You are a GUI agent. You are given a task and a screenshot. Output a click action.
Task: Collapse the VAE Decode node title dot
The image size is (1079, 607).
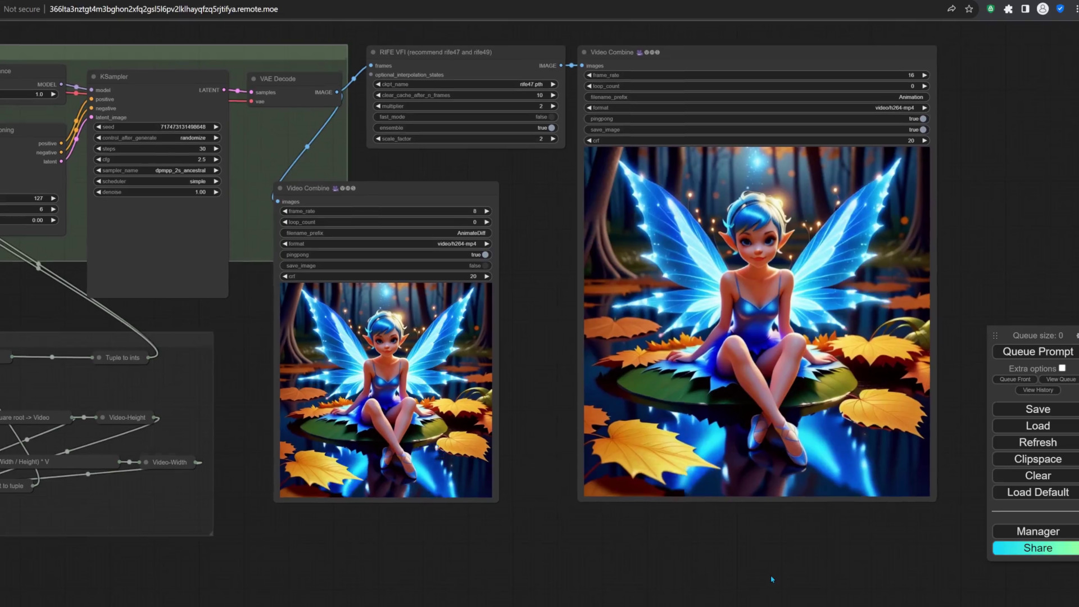pyautogui.click(x=254, y=79)
